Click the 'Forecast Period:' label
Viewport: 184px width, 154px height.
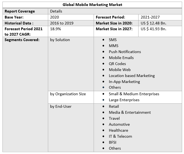click(x=110, y=17)
